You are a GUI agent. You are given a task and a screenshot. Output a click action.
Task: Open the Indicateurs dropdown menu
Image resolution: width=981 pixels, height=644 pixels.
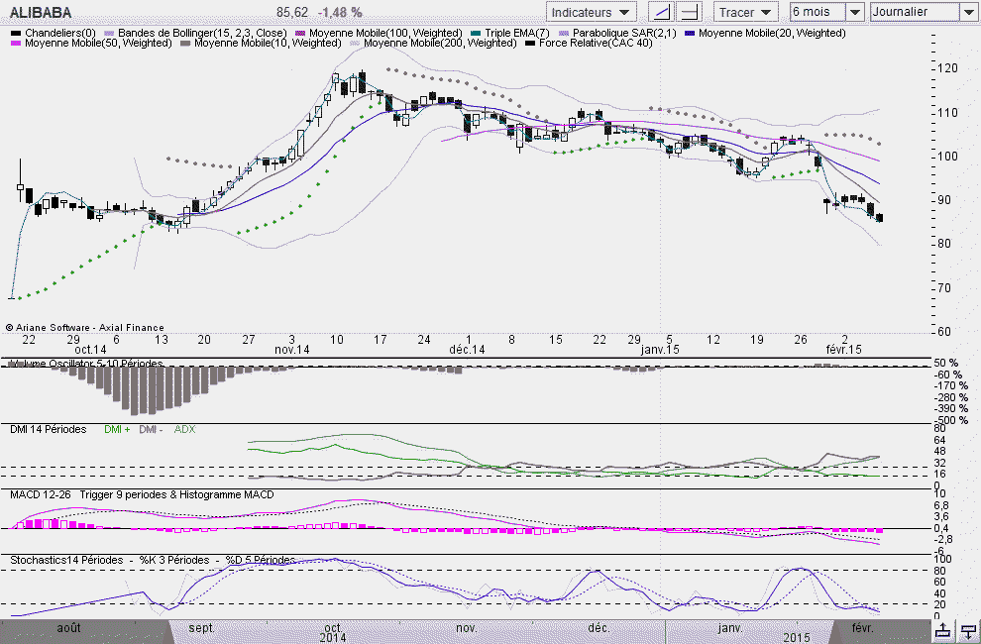click(x=592, y=12)
